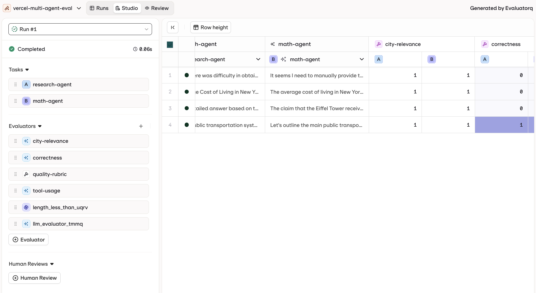Image resolution: width=536 pixels, height=293 pixels.
Task: Switch to the Review tab
Action: (157, 8)
